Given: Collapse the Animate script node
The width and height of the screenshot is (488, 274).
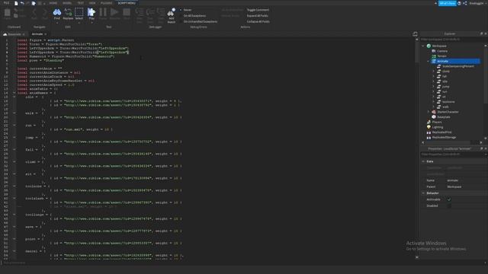Looking at the screenshot, I should tap(429, 61).
